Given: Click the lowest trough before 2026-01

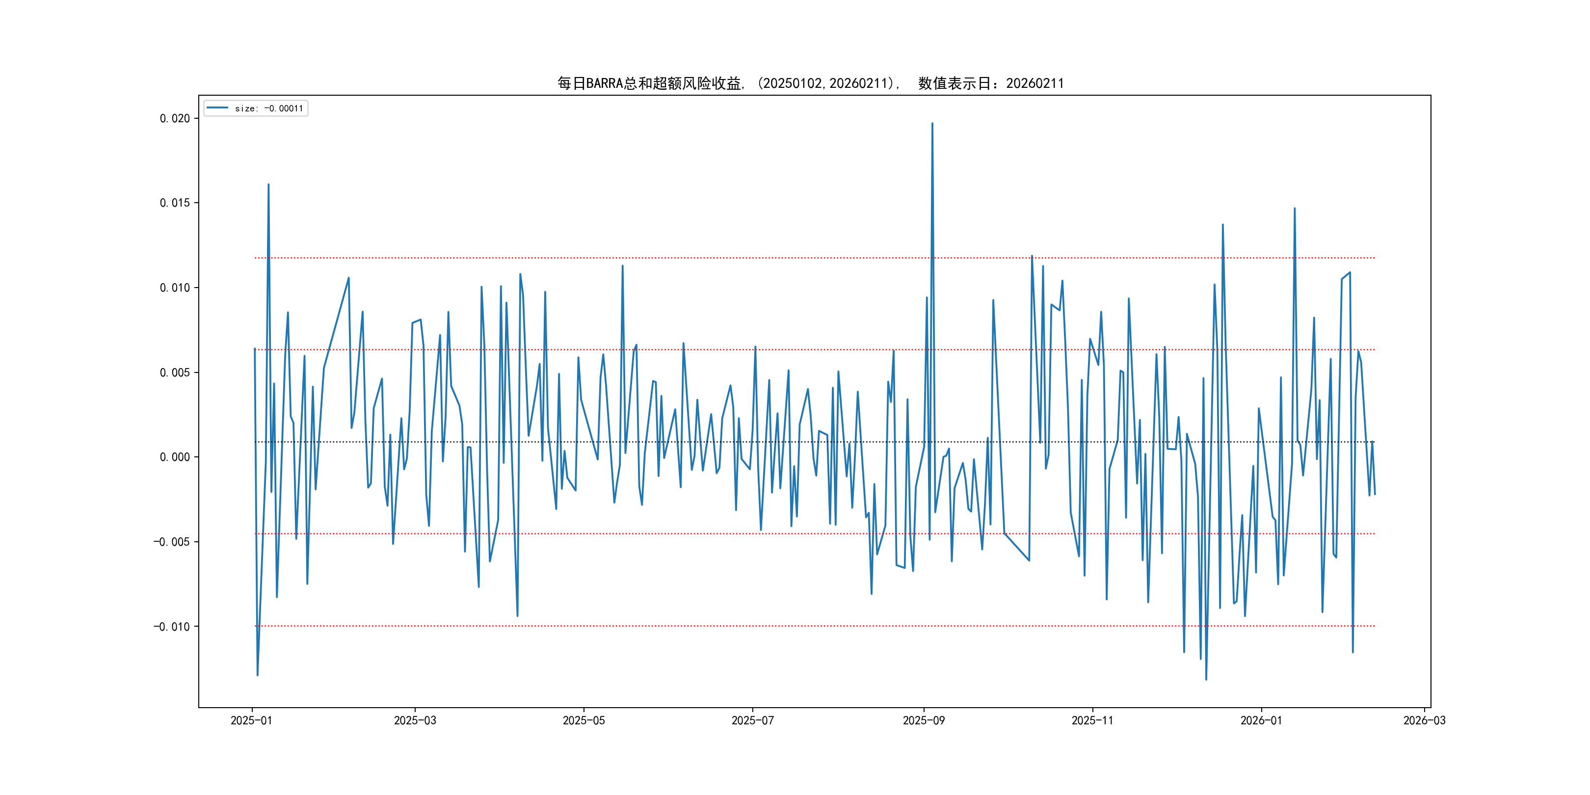Looking at the screenshot, I should click(1206, 679).
